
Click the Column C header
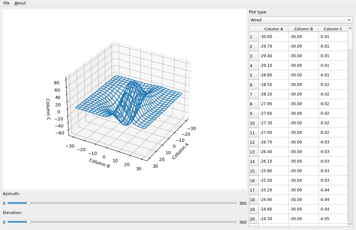[333, 29]
